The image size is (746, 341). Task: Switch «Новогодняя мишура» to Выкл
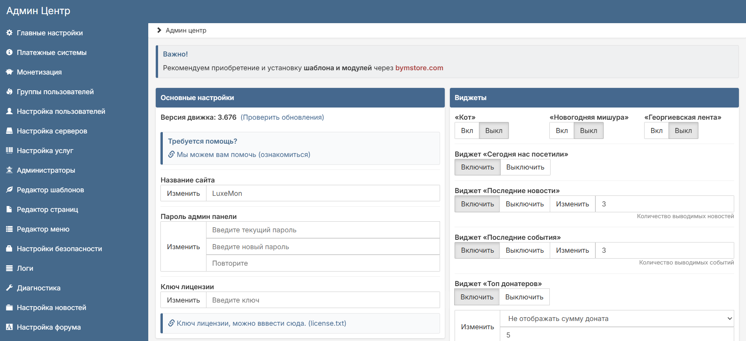588,131
